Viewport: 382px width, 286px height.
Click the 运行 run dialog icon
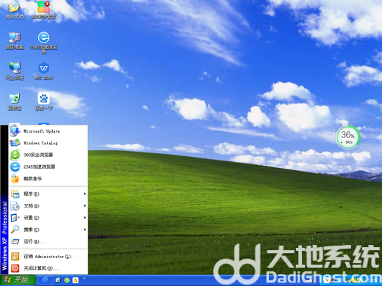pos(15,241)
